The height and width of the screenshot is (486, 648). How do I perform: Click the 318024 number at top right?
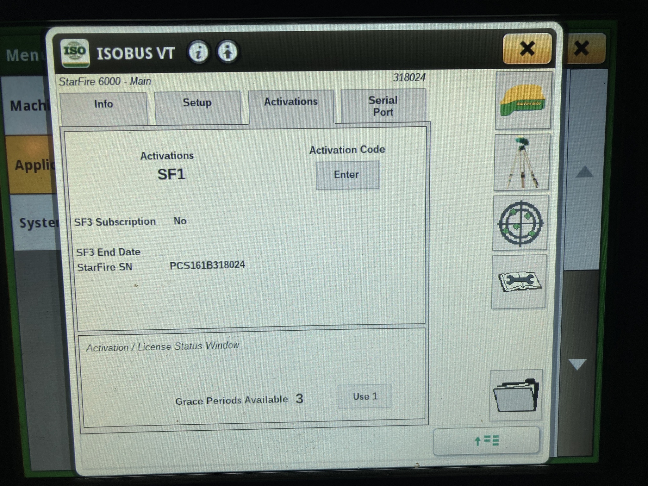[x=409, y=78]
